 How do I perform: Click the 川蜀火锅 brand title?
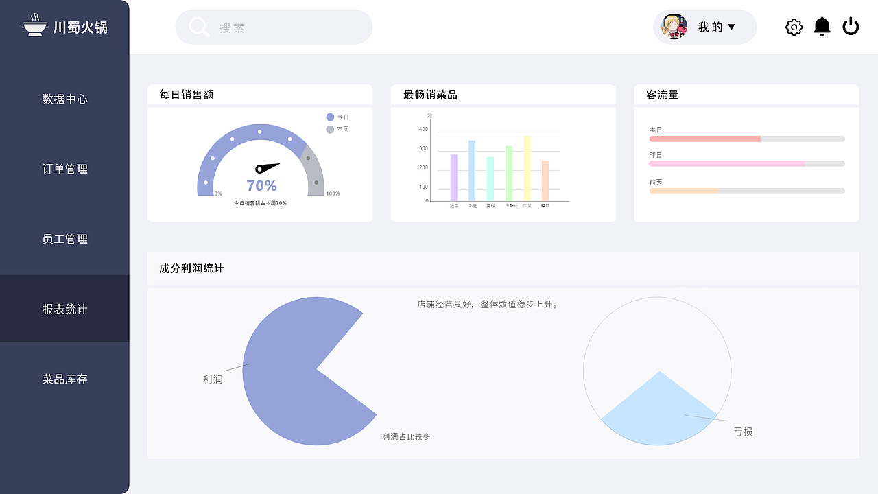(x=80, y=27)
